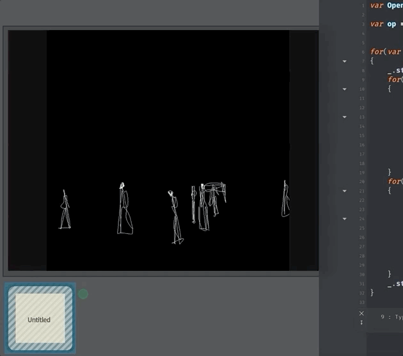
Task: Place cursor at "for(var" on line 6
Action: coord(384,52)
